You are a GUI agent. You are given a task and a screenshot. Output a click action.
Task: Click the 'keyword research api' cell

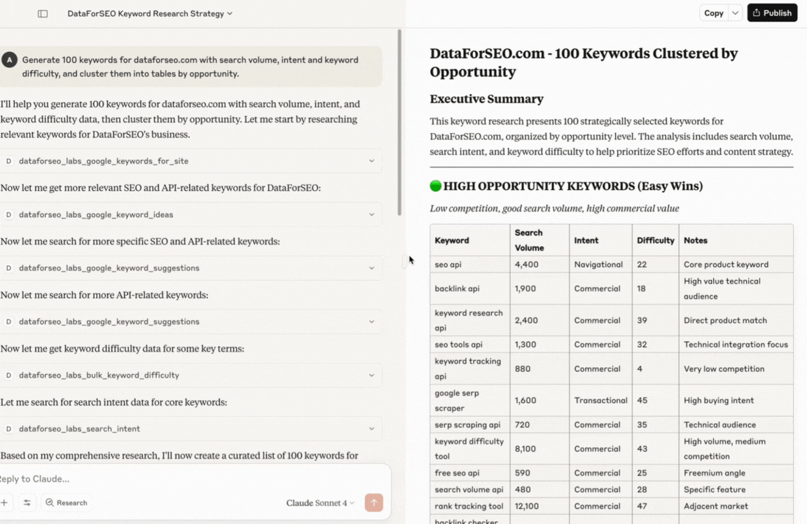[470, 320]
